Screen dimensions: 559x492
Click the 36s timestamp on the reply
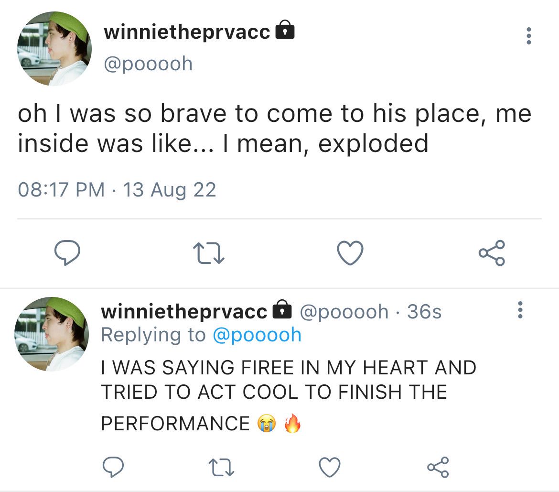(x=424, y=312)
